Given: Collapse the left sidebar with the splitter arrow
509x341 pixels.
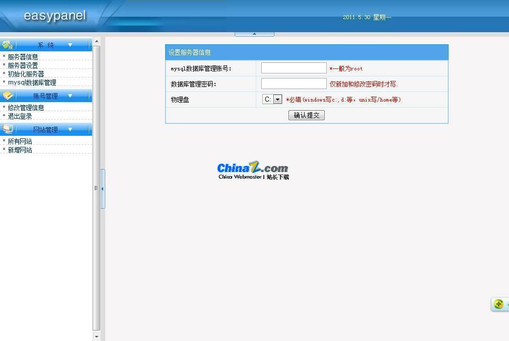Looking at the screenshot, I should click(103, 189).
